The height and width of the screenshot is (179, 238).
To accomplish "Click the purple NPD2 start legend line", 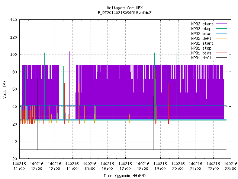I will pyautogui.click(x=222, y=24).
